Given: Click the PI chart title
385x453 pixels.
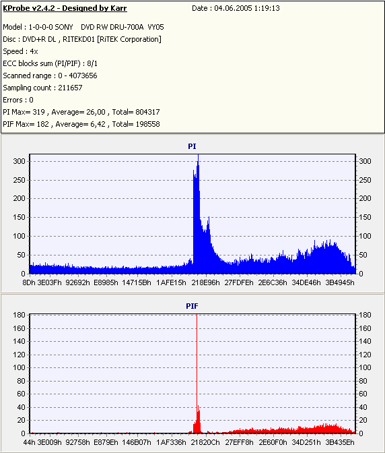Looking at the screenshot, I should (x=192, y=146).
